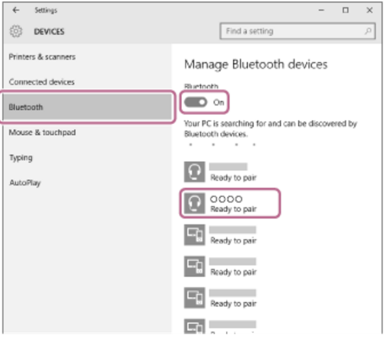385x337 pixels.
Task: Click Manage Bluetooth devices heading
Action: [x=256, y=65]
